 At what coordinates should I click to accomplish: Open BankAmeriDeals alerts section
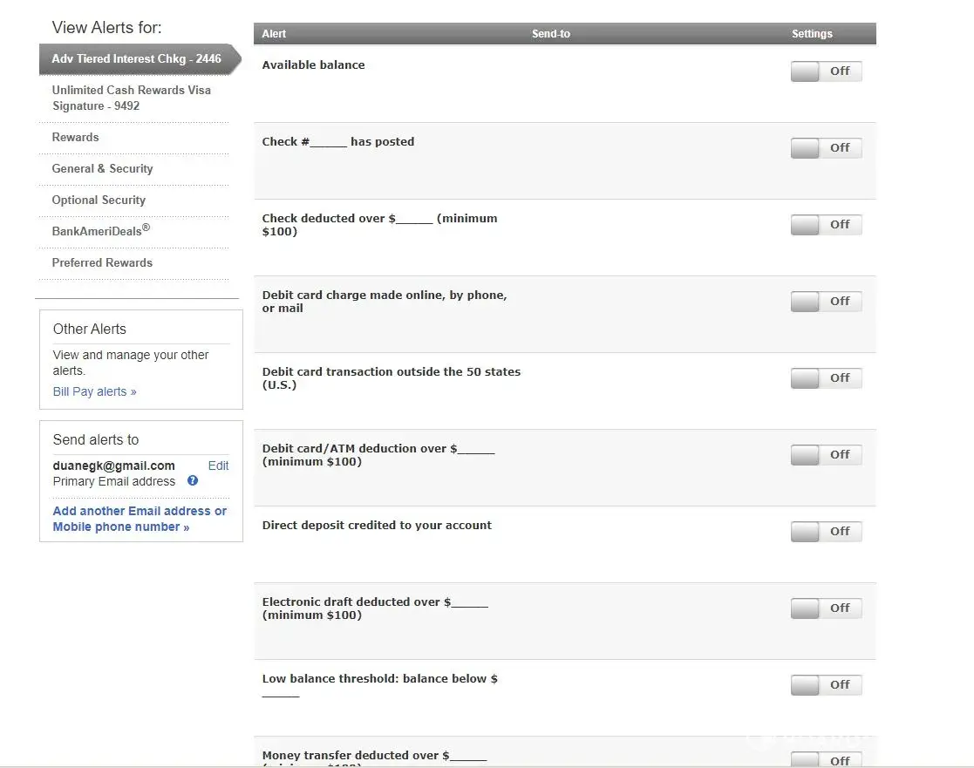click(100, 231)
